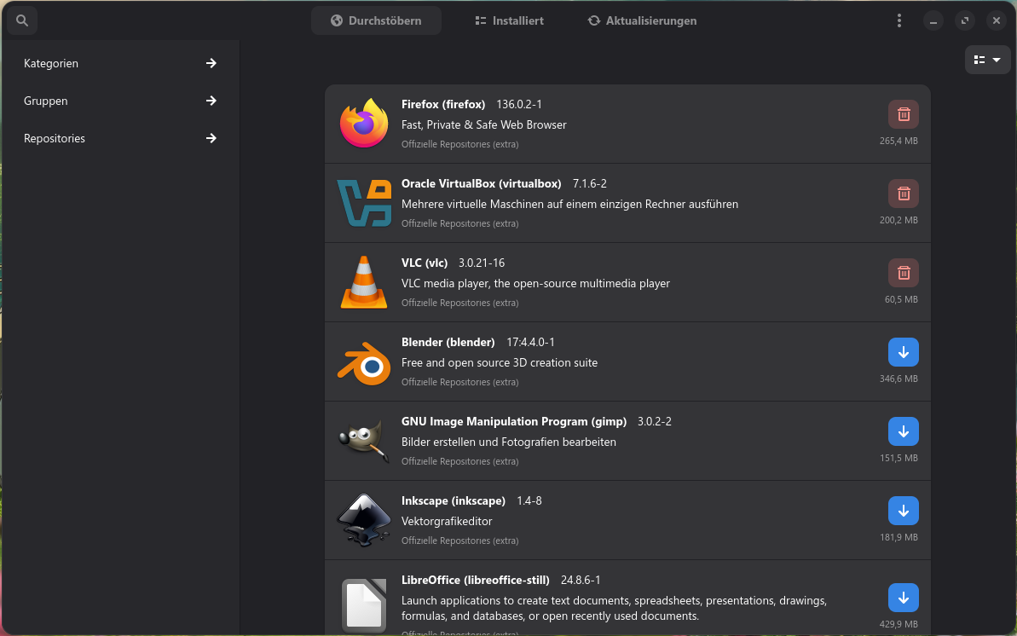Remove Firefox using the trash button

[x=904, y=115]
